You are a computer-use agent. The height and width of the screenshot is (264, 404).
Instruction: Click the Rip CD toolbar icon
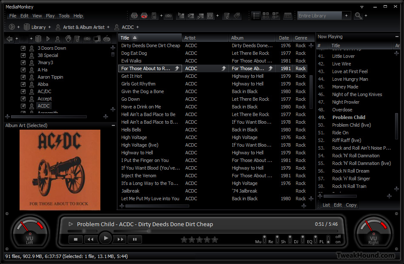click(134, 16)
